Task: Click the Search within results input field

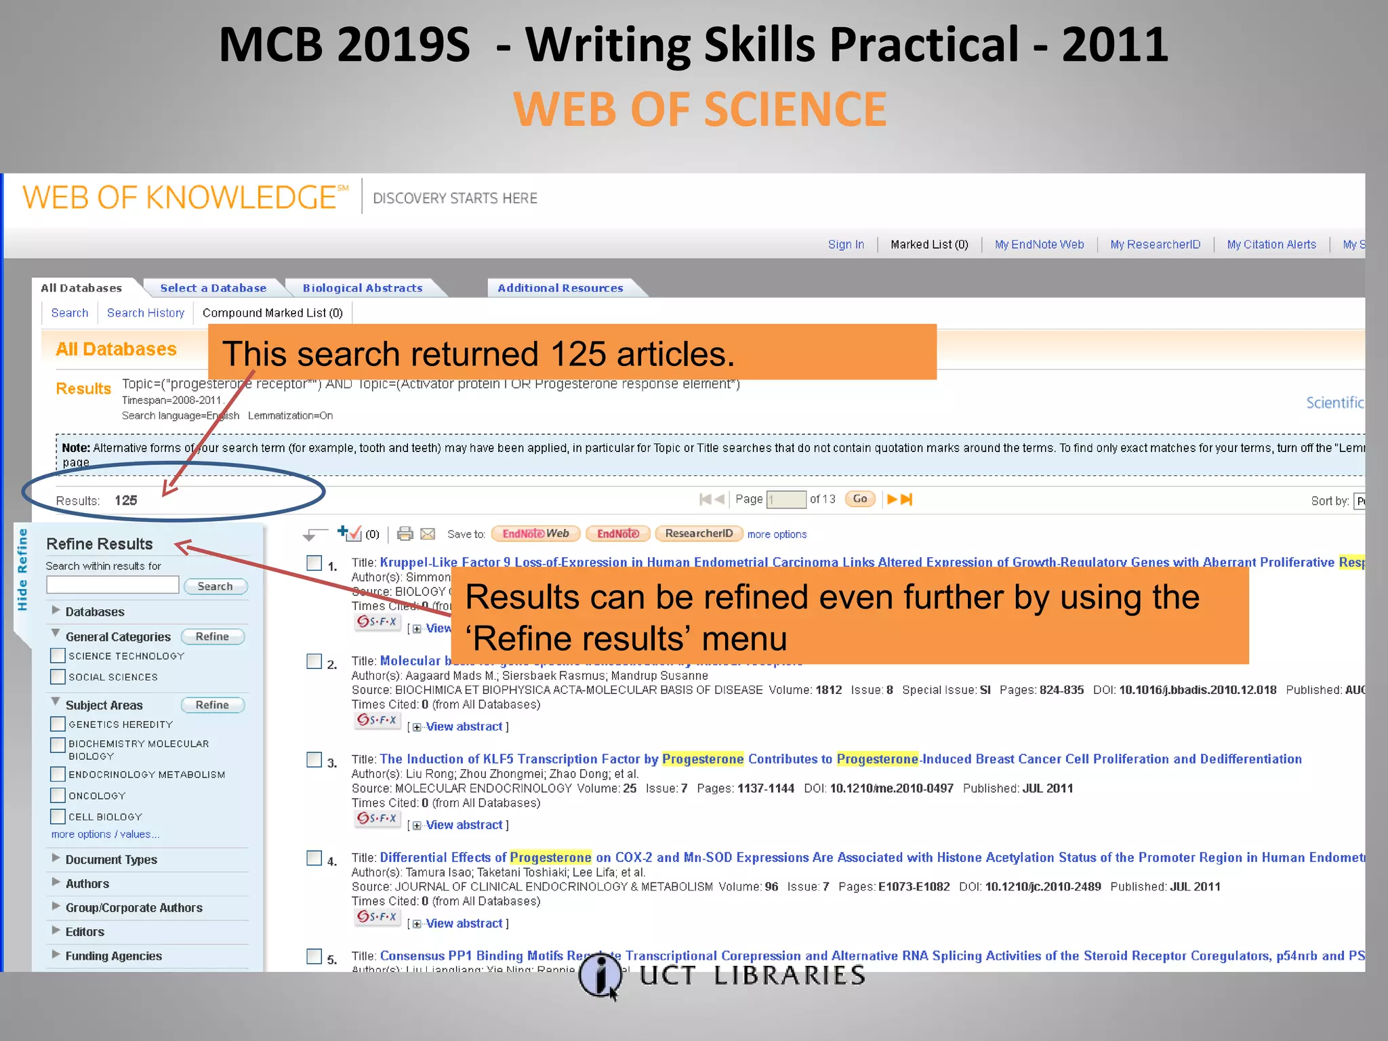Action: [x=113, y=585]
